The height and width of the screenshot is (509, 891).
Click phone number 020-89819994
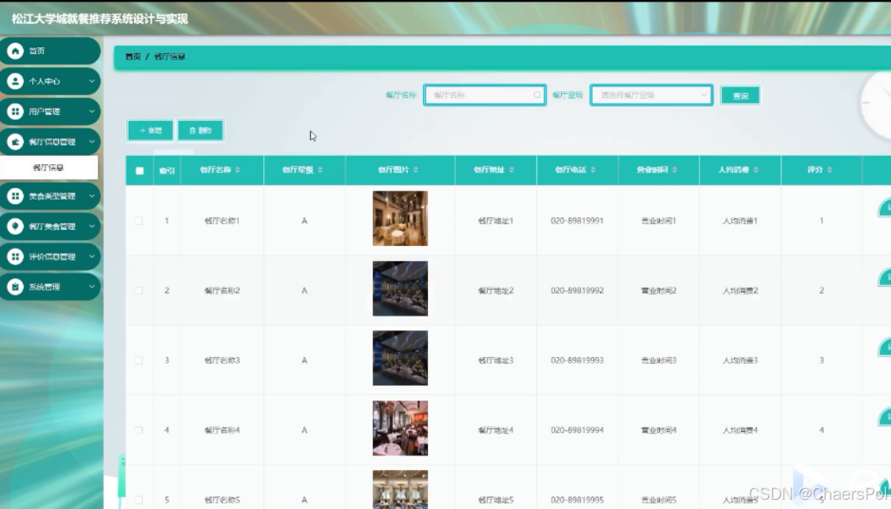(576, 430)
